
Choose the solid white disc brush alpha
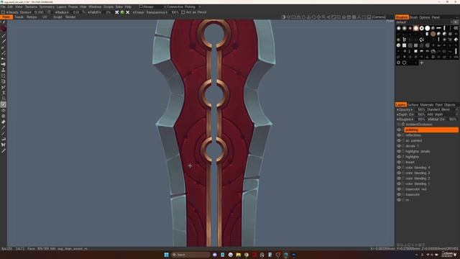[x=428, y=28]
